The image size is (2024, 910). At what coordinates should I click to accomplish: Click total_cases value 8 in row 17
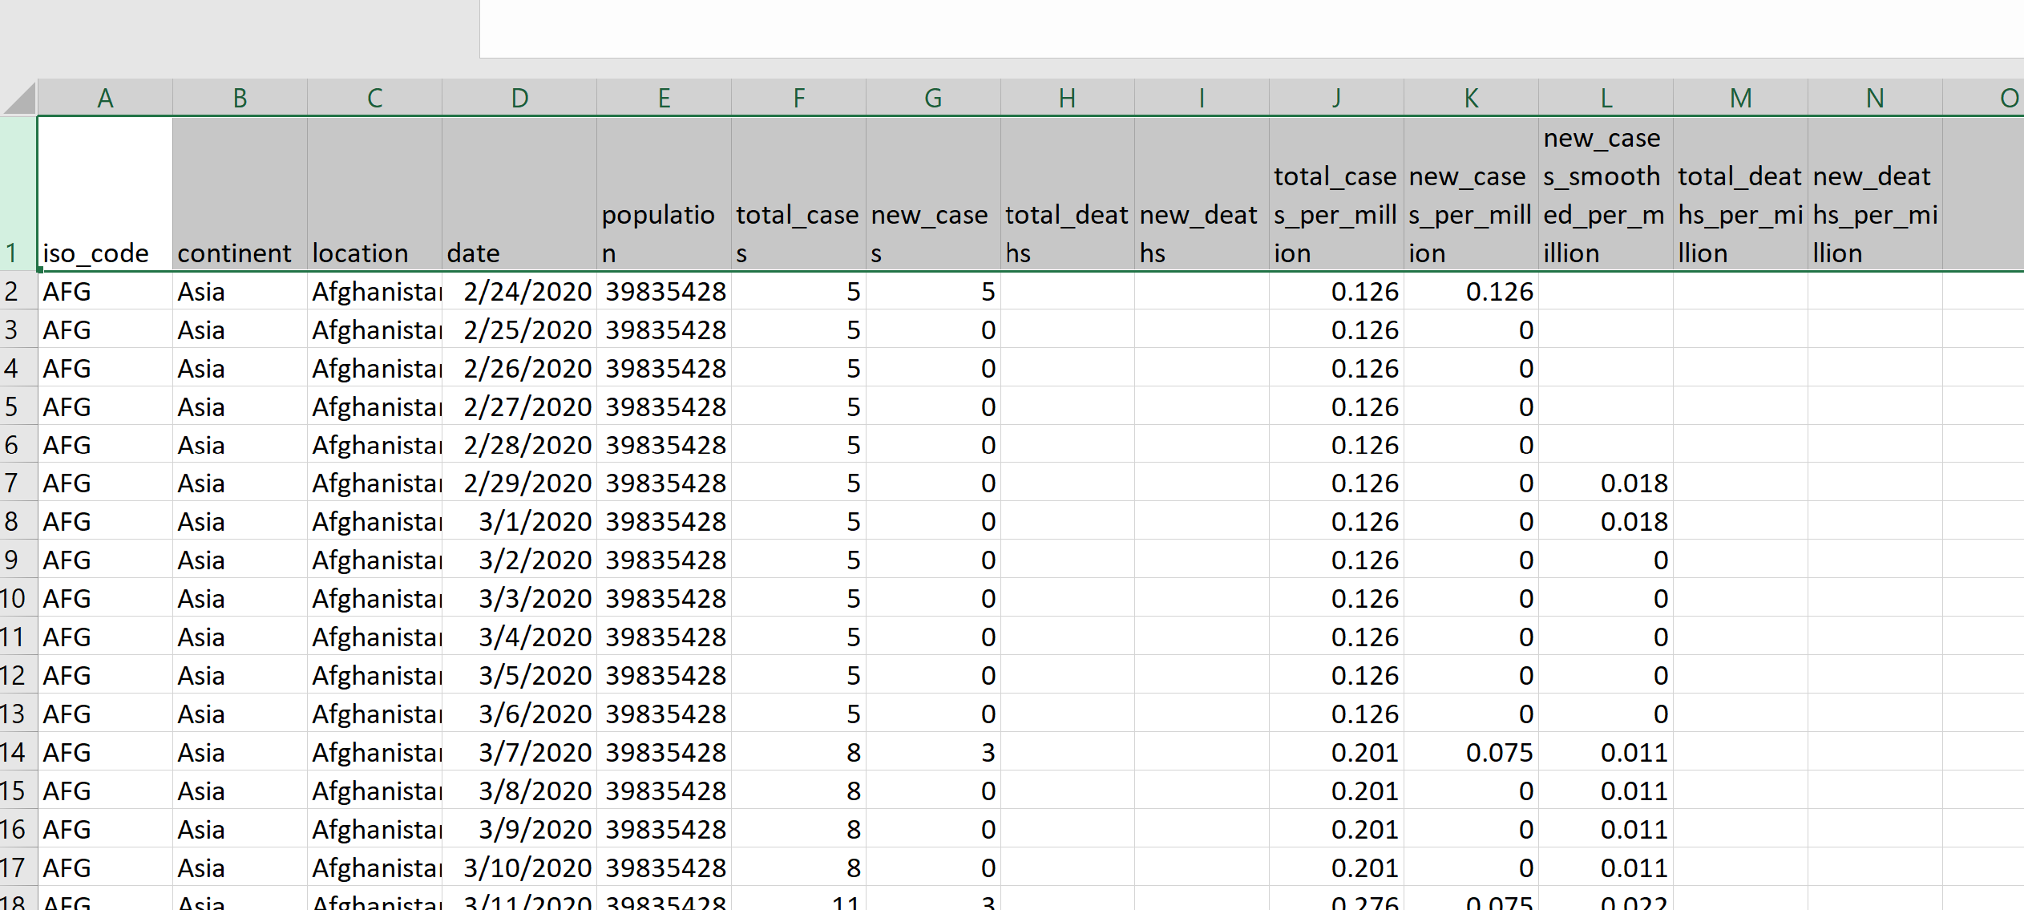798,868
